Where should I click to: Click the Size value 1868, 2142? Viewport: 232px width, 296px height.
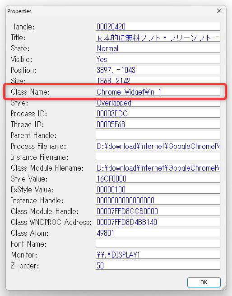click(x=158, y=81)
